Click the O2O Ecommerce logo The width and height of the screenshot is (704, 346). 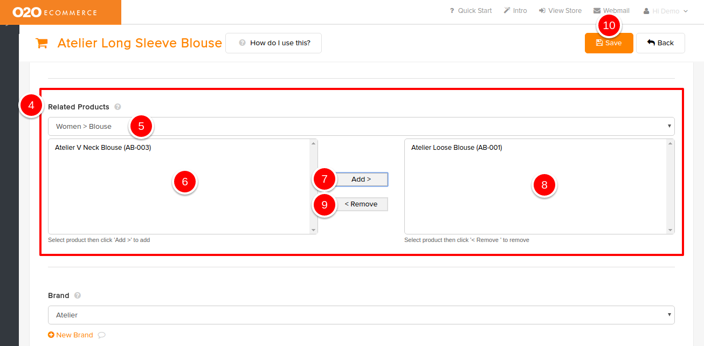[x=55, y=12]
